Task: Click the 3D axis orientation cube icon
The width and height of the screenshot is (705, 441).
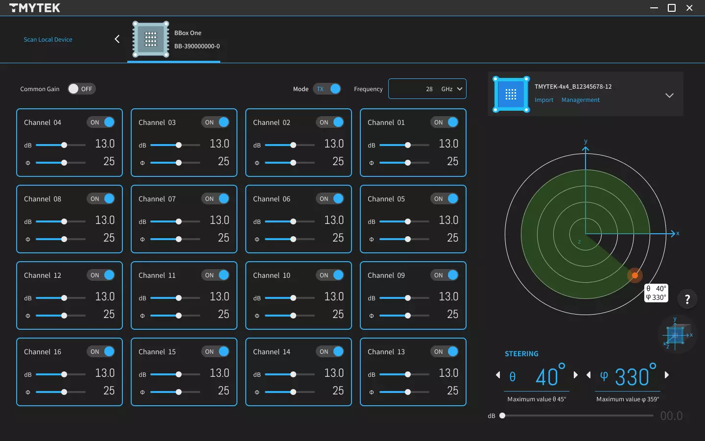Action: (676, 335)
